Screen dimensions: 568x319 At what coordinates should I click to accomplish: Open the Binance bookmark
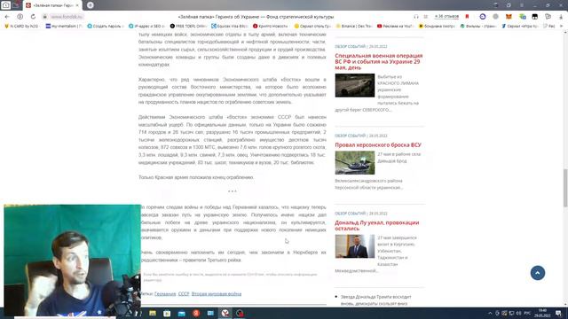(353, 26)
